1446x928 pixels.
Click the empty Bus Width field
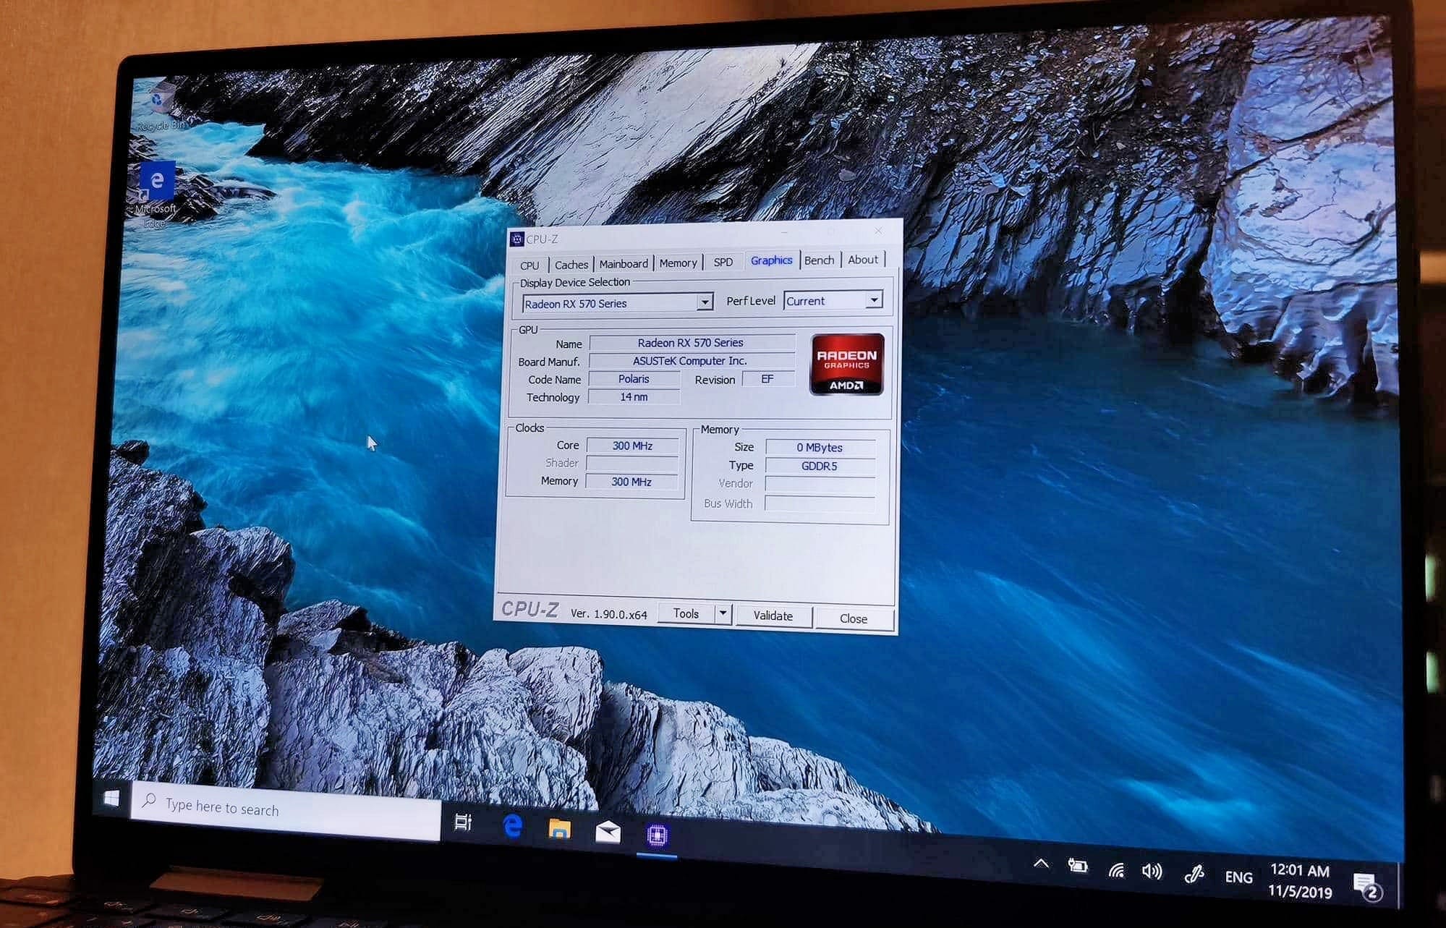coord(820,504)
